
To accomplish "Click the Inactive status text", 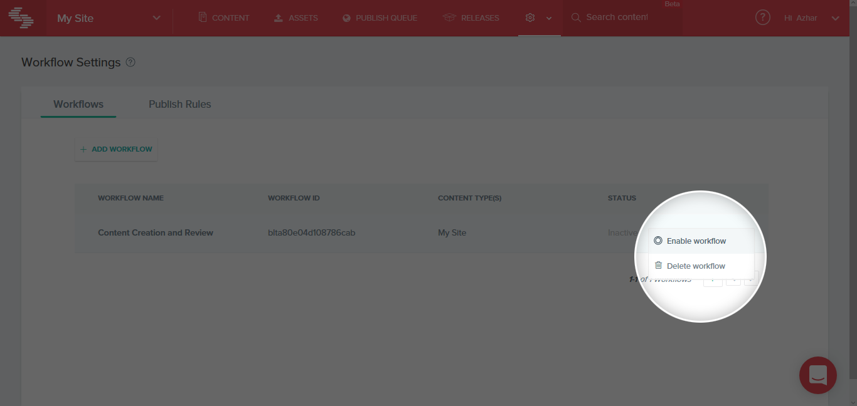I will point(622,232).
